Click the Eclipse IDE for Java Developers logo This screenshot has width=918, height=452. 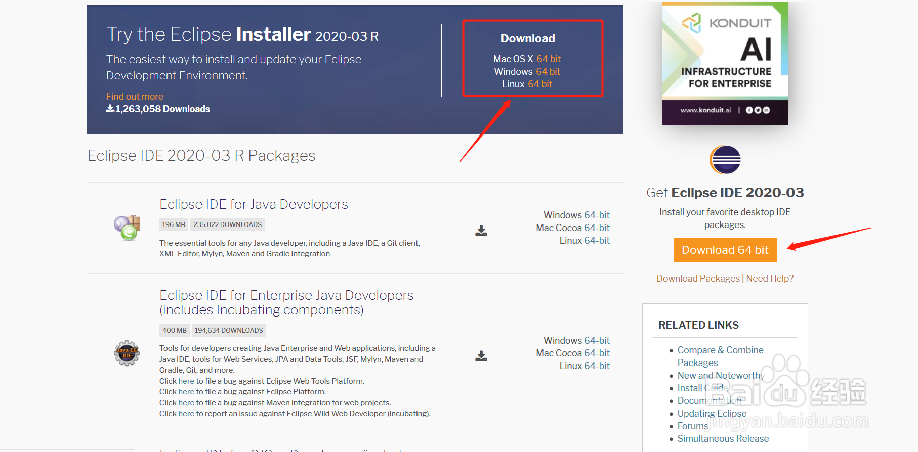(127, 228)
